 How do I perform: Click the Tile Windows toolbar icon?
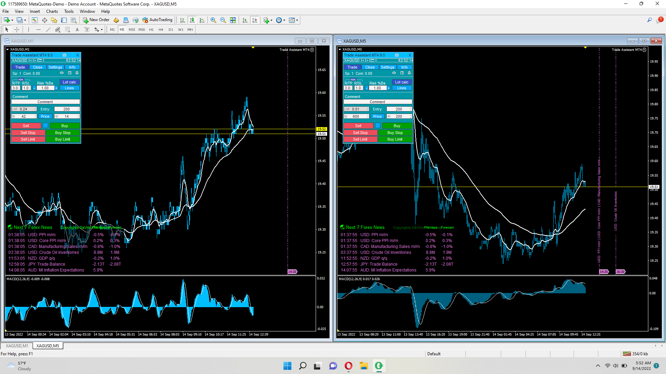[x=233, y=20]
